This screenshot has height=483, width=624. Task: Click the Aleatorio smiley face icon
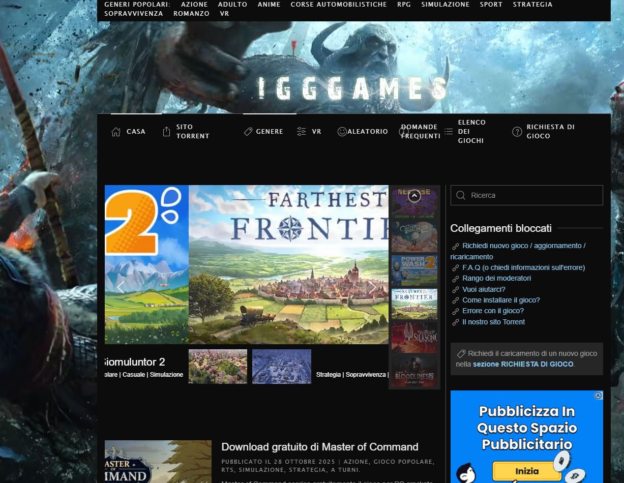[x=342, y=132]
